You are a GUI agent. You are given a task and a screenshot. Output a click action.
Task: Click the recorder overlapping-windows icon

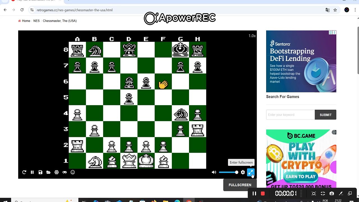click(x=350, y=194)
